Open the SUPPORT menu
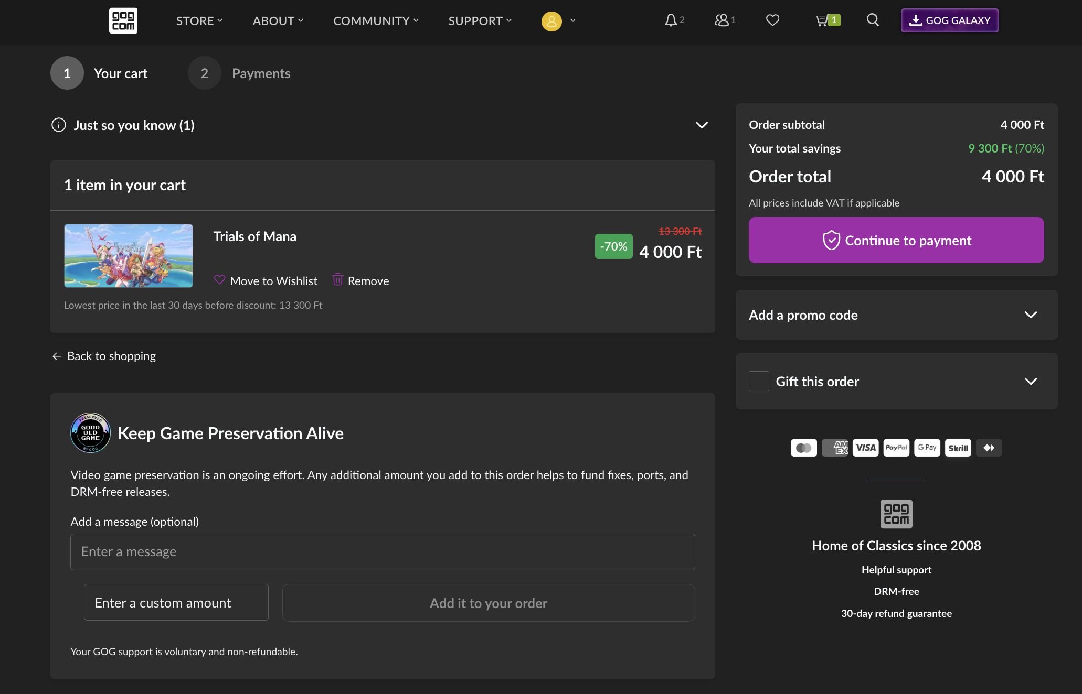This screenshot has height=694, width=1082. click(480, 20)
